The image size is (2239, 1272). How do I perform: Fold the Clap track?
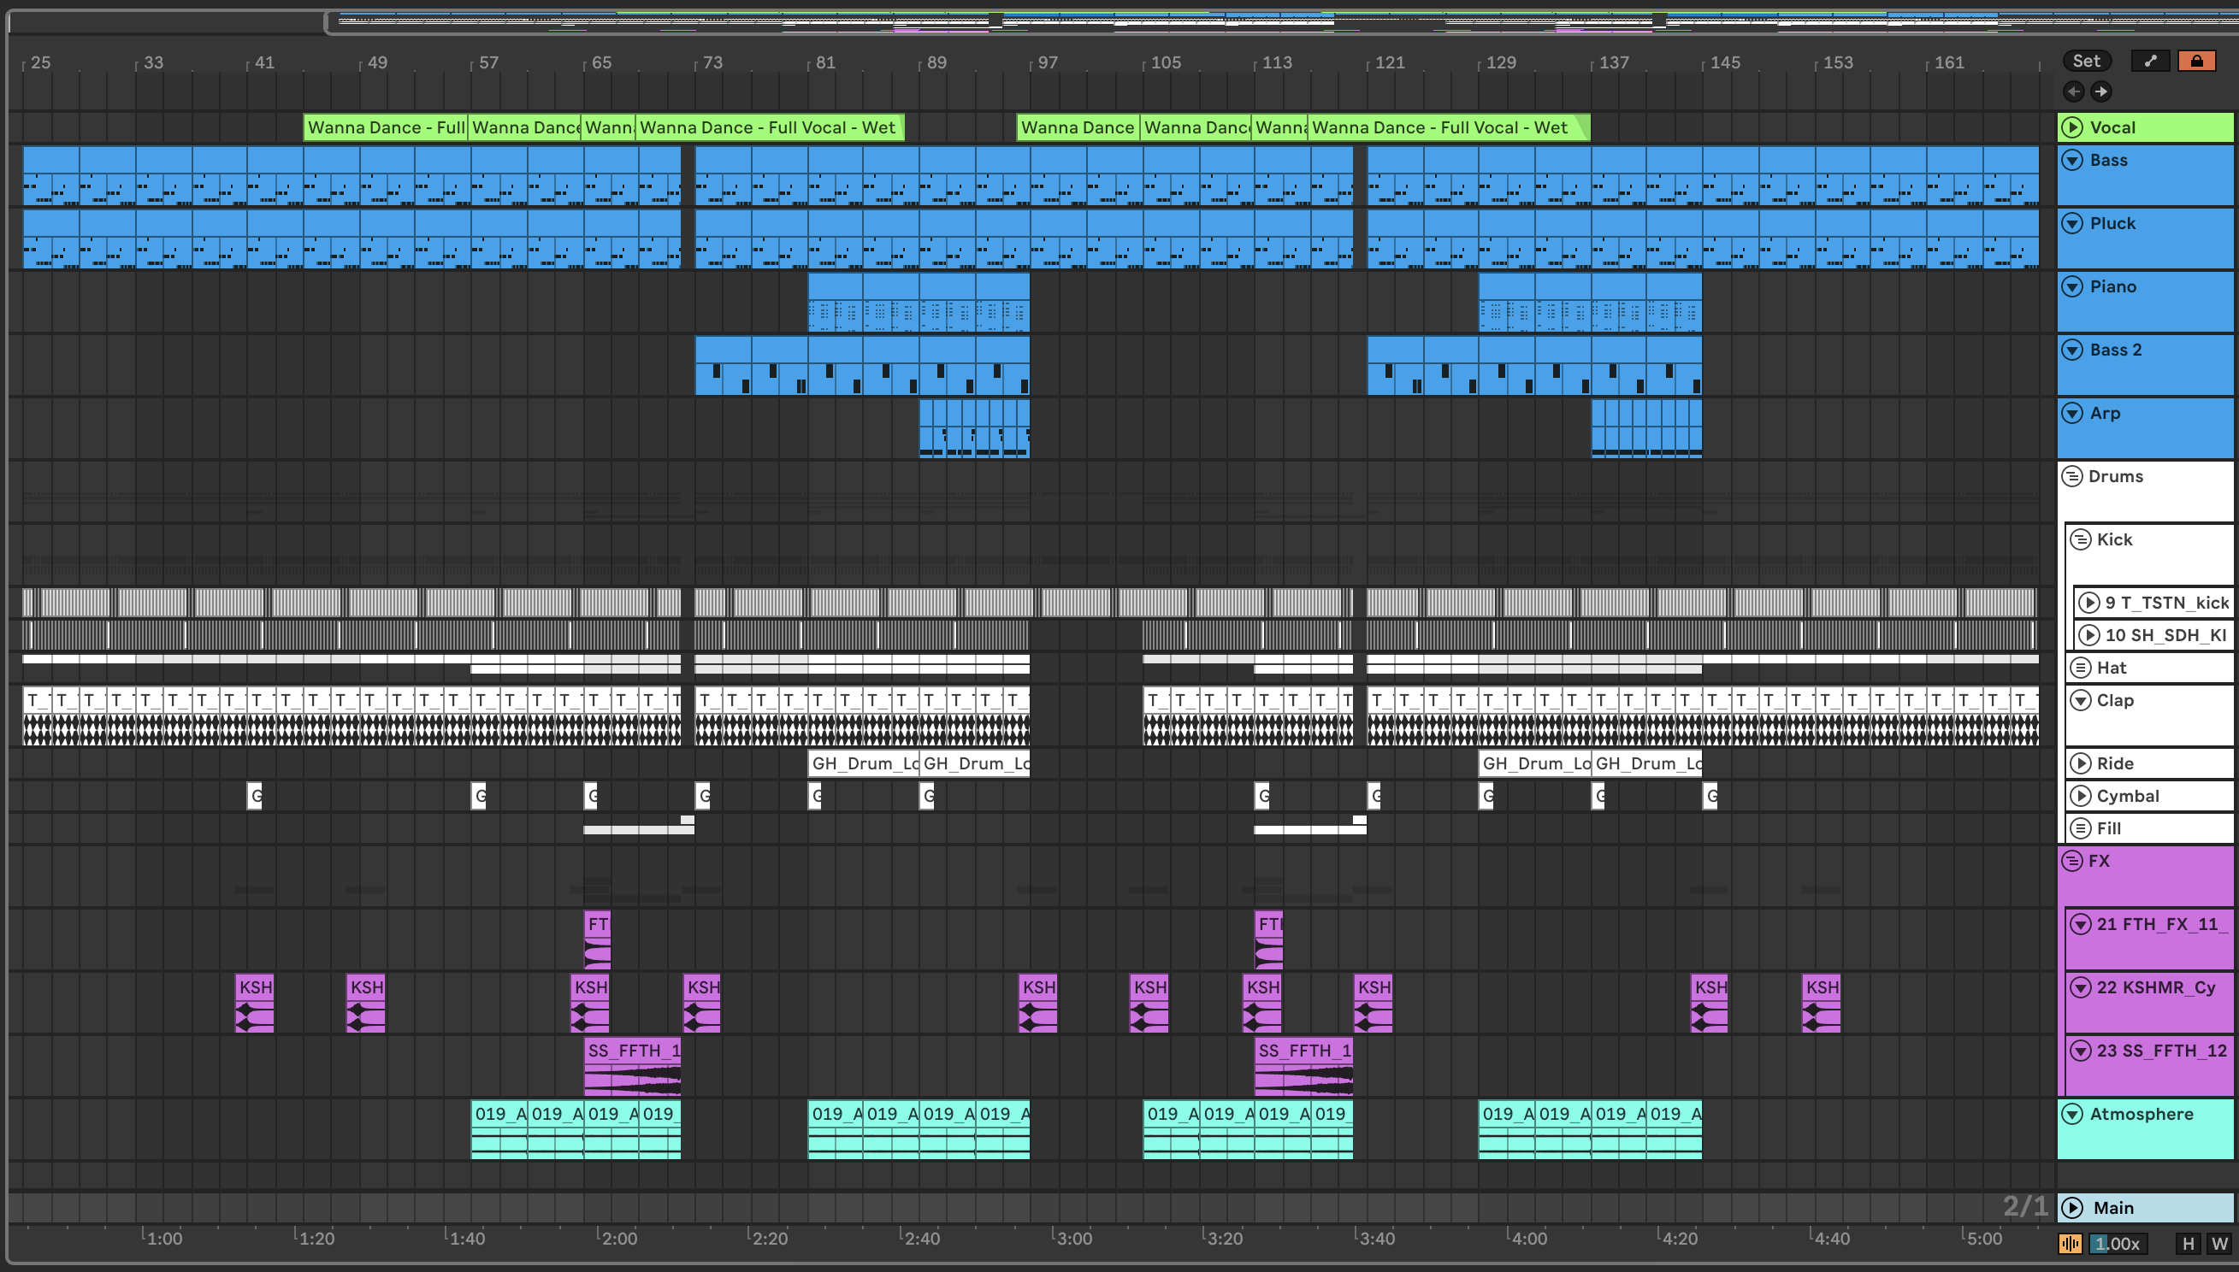(x=2081, y=700)
